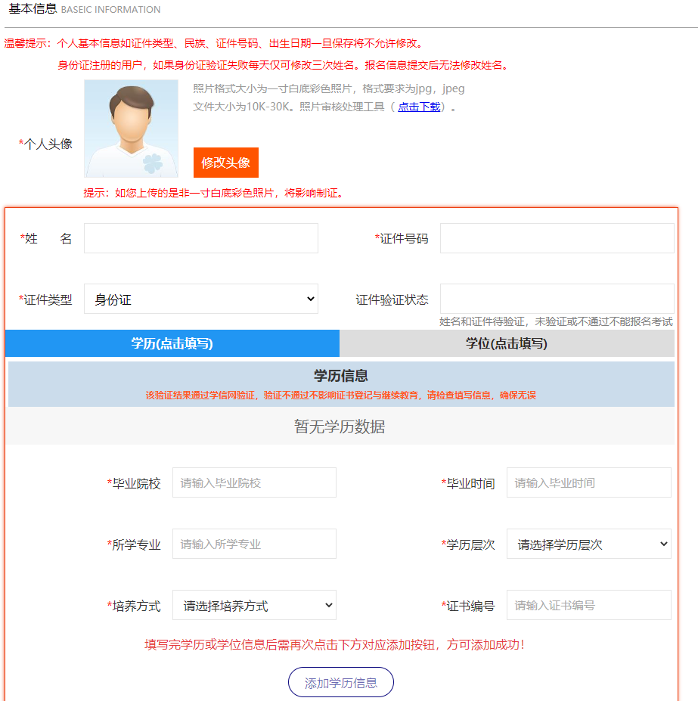698x701 pixels.
Task: Switch to the 学历(点击填写) tab
Action: click(x=172, y=343)
